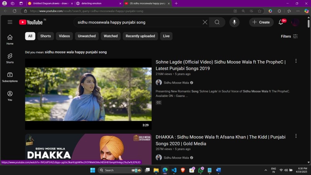The width and height of the screenshot is (311, 175).
Task: Select the Recently uploaded chip
Action: 140,36
